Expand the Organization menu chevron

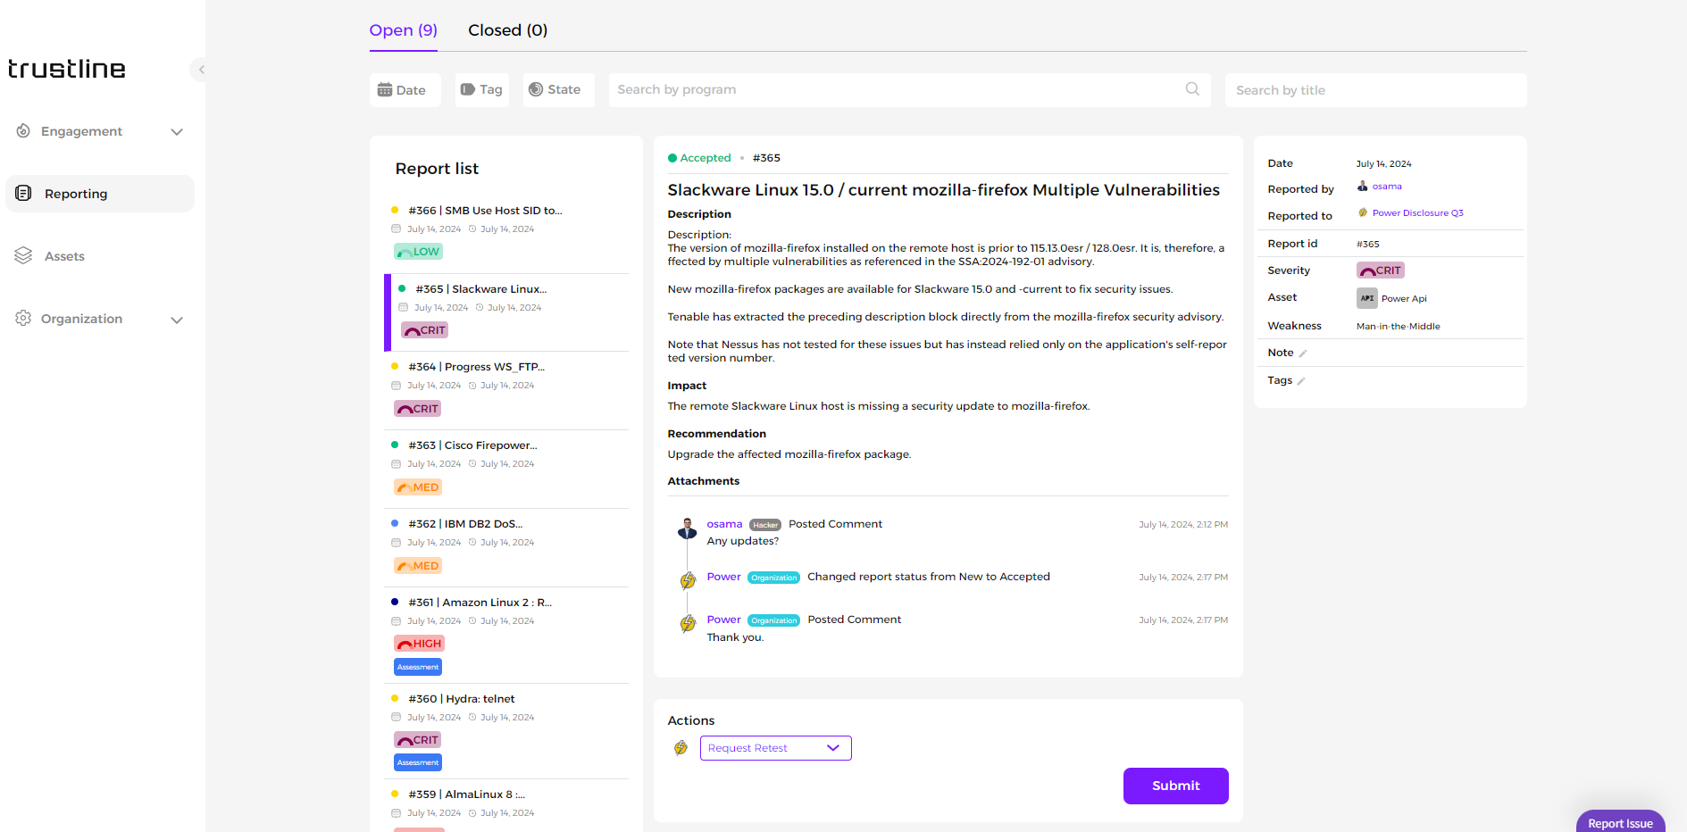177,320
